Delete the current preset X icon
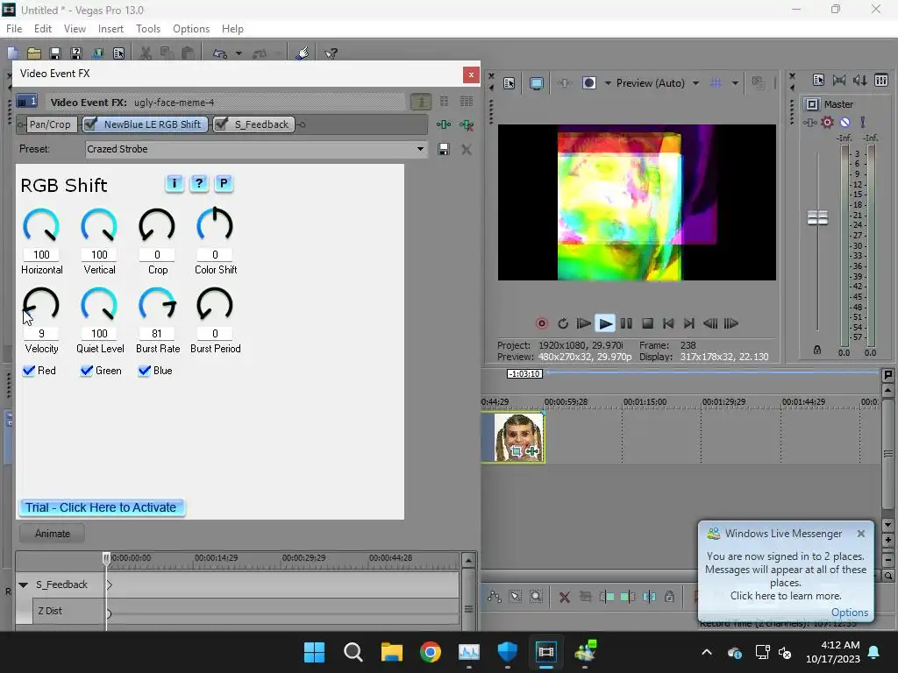 click(x=467, y=149)
